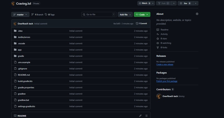224x118 pixels.
Task: Expand the Star lists dropdown arrow
Action: (196, 3)
